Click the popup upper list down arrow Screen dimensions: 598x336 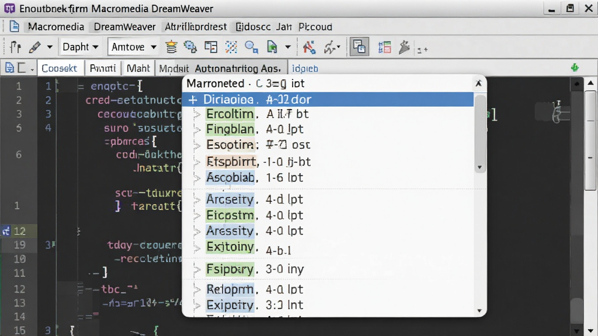[480, 167]
